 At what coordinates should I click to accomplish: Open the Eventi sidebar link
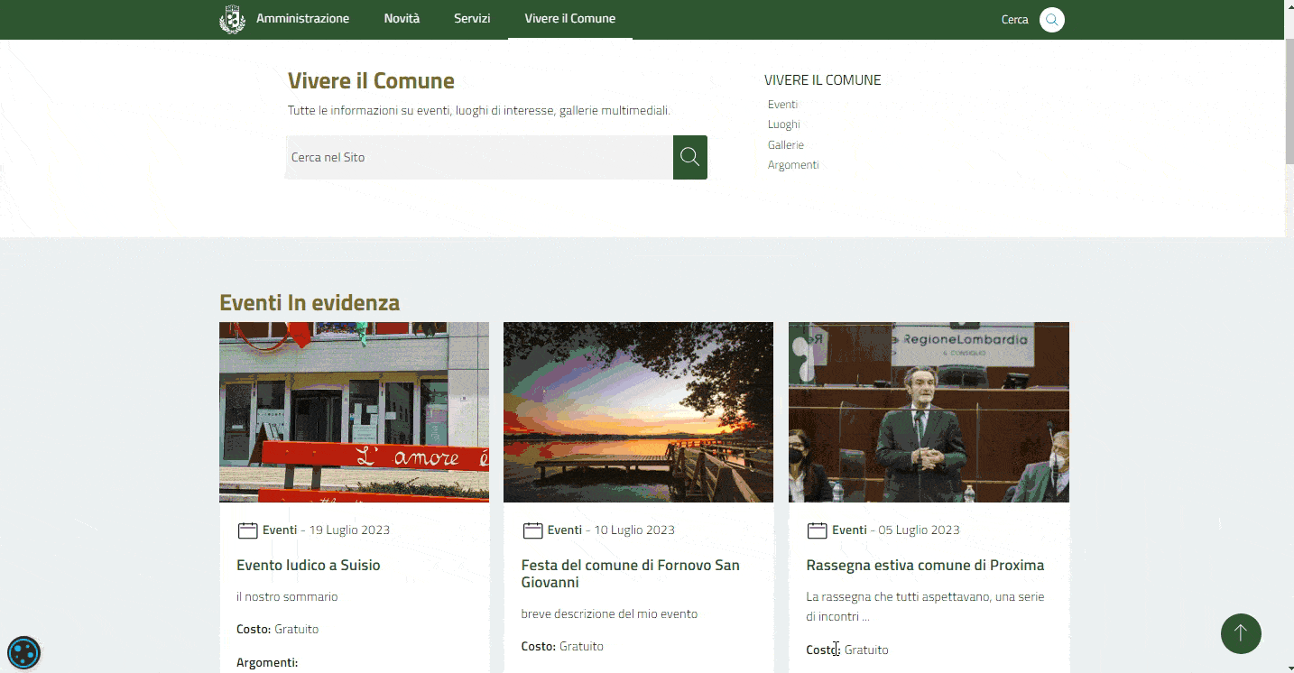pos(782,105)
